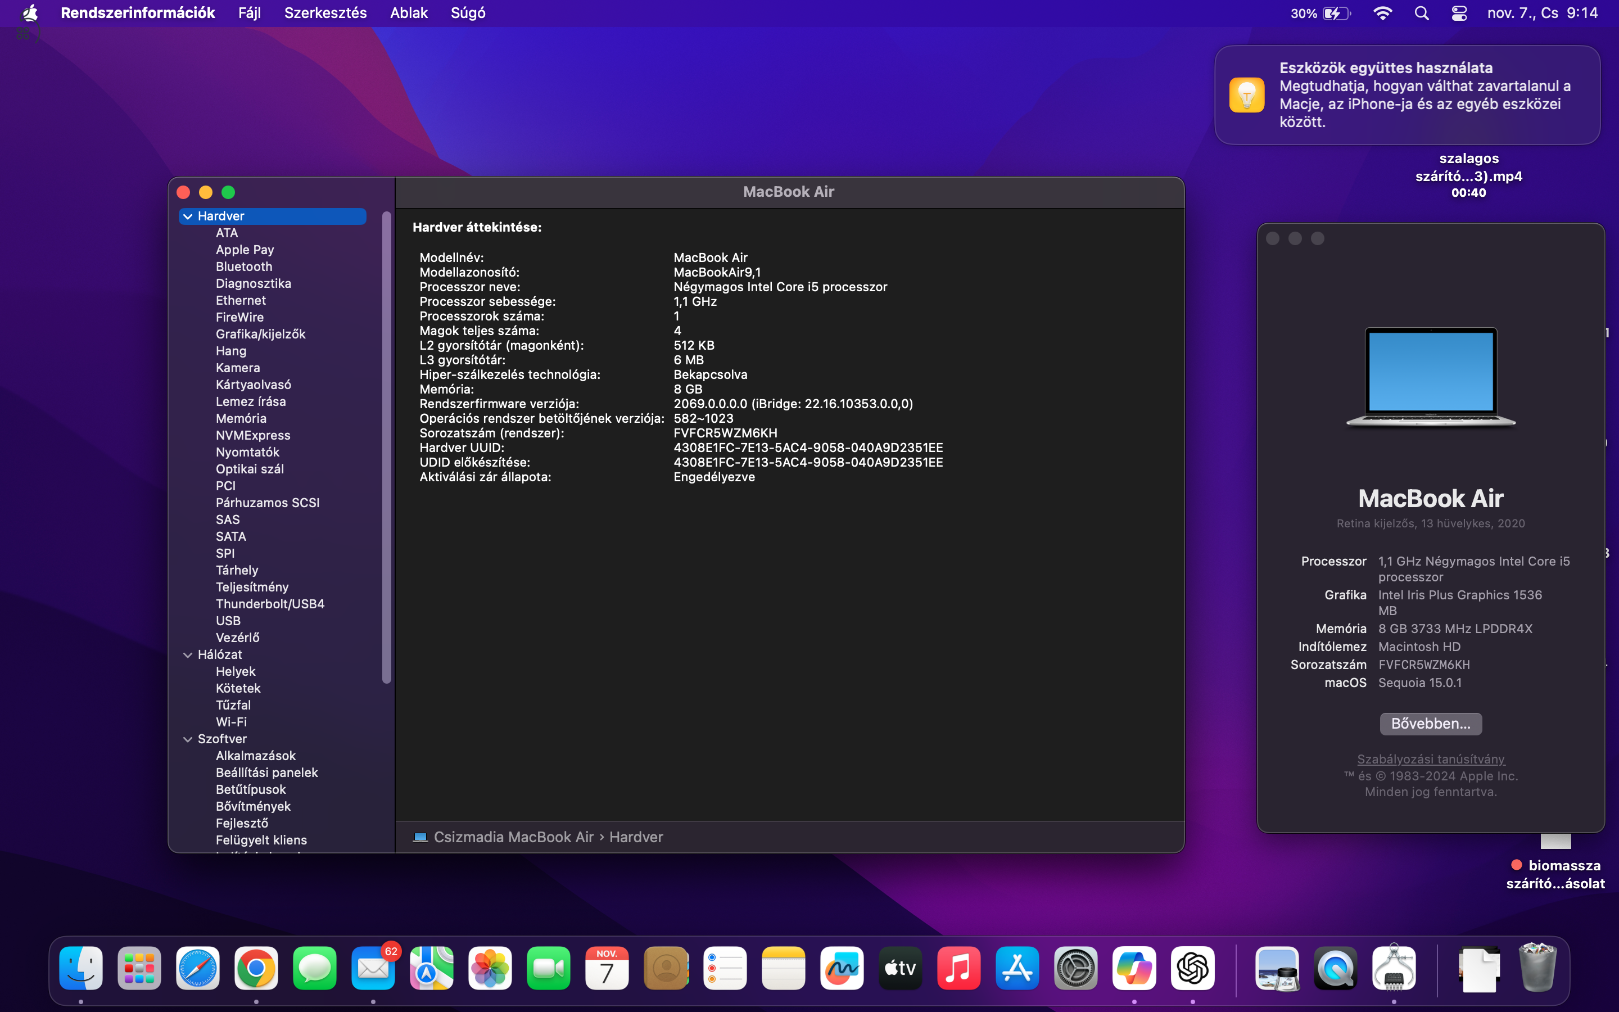The width and height of the screenshot is (1619, 1012).
Task: Open Finder from the dock
Action: point(81,968)
